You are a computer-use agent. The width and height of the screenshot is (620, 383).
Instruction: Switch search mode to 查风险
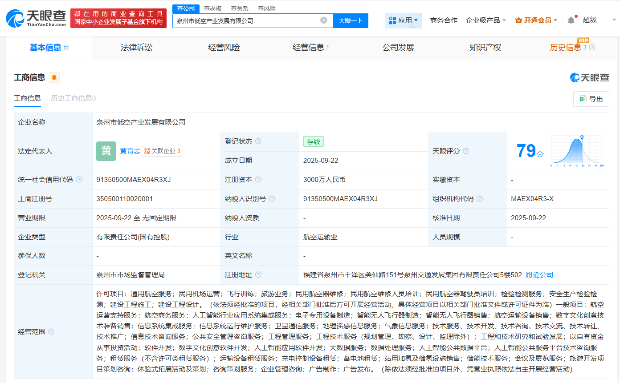[x=266, y=8]
